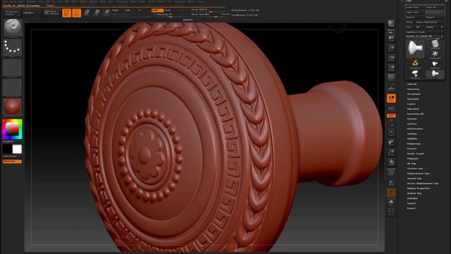Click Load Tool button

click(x=415, y=8)
